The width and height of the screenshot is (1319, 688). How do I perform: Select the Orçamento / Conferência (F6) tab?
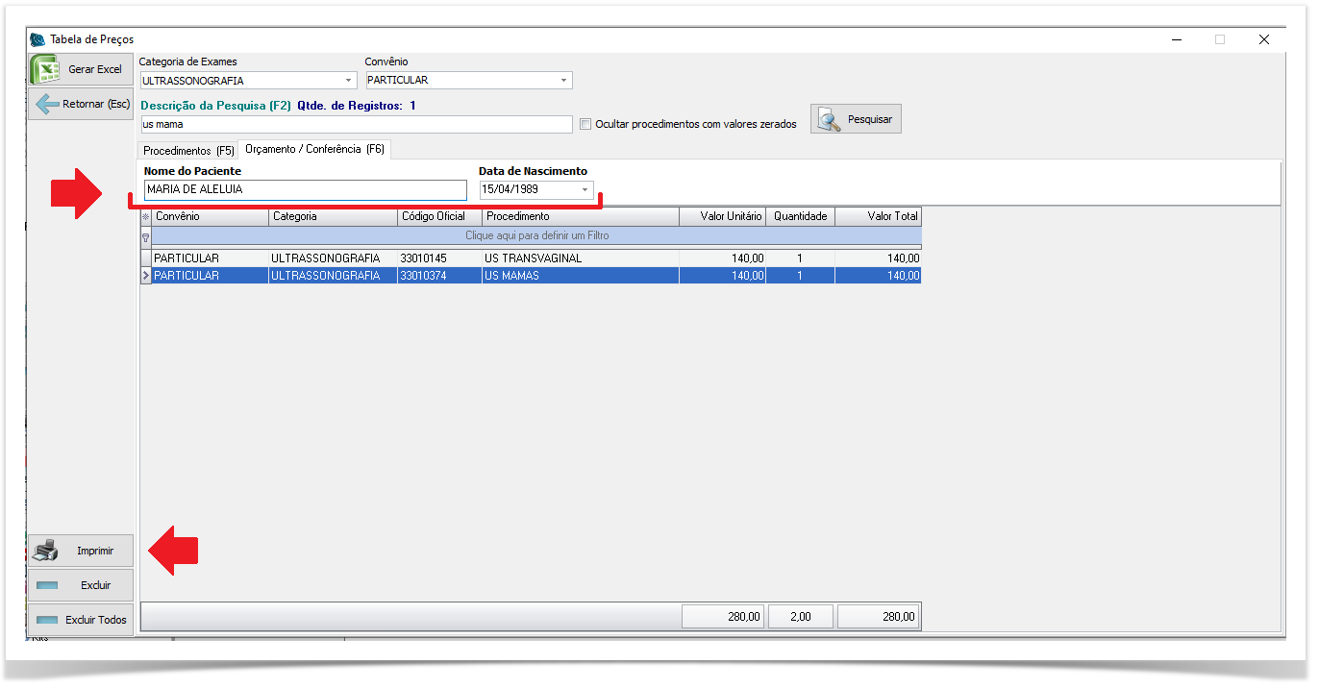point(314,149)
